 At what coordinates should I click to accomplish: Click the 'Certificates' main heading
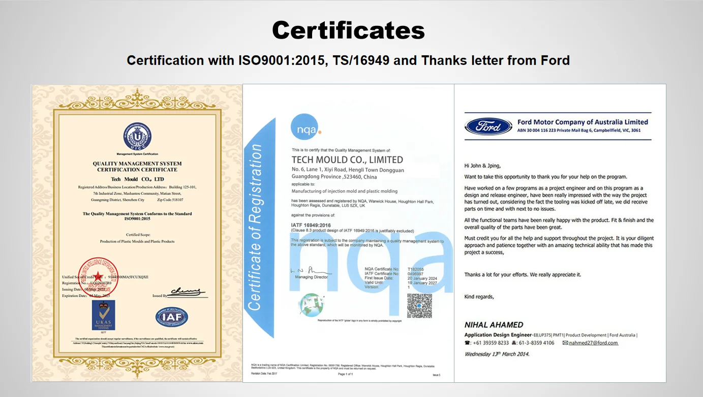pyautogui.click(x=348, y=30)
